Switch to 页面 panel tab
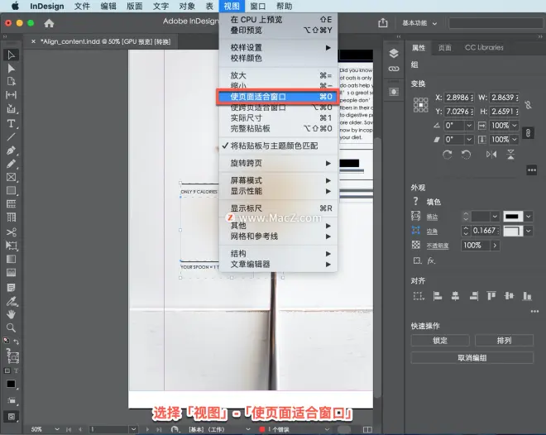Screen dimensions: 546x435 click(x=445, y=48)
